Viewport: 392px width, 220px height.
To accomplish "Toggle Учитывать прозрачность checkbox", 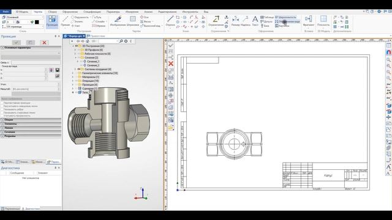I will click(2, 116).
